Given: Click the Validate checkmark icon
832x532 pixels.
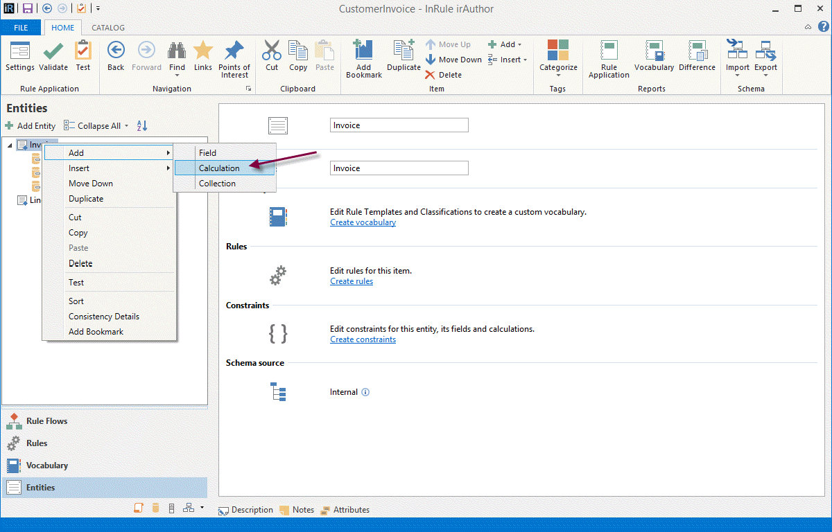Looking at the screenshot, I should (53, 52).
